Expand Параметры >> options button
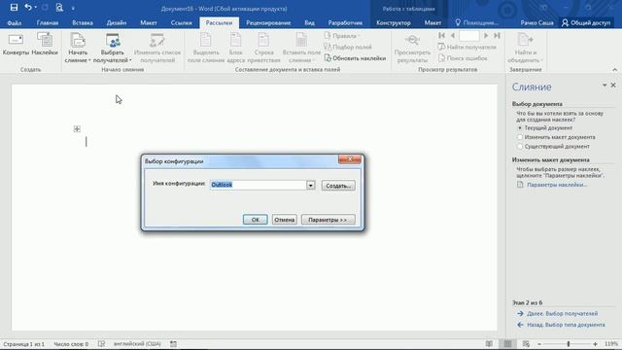 pos(328,220)
